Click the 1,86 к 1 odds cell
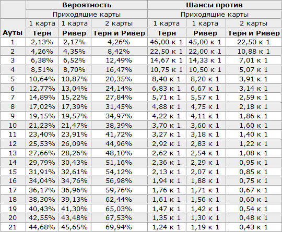Image resolution: width=282 pixels, height=232 pixels. point(253,116)
